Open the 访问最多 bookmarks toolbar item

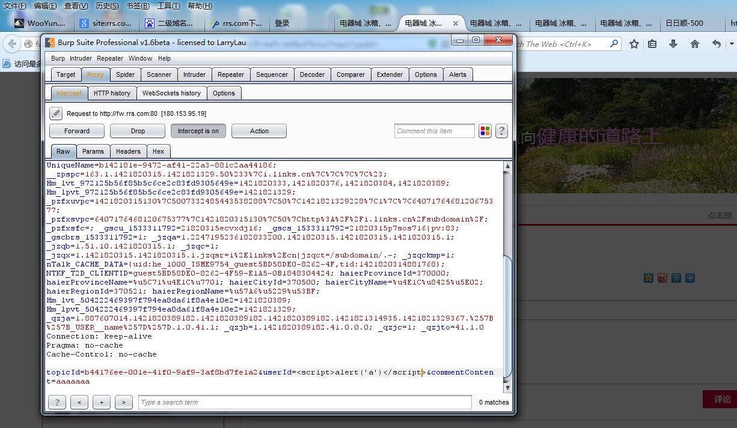pyautogui.click(x=23, y=64)
